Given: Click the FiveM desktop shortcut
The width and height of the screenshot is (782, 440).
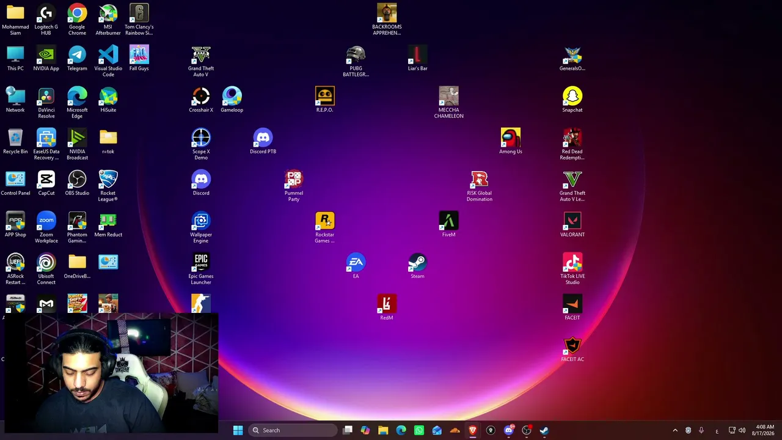Looking at the screenshot, I should (x=448, y=224).
